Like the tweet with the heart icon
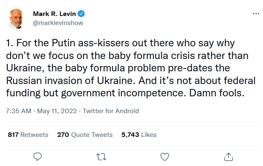 click(165, 156)
